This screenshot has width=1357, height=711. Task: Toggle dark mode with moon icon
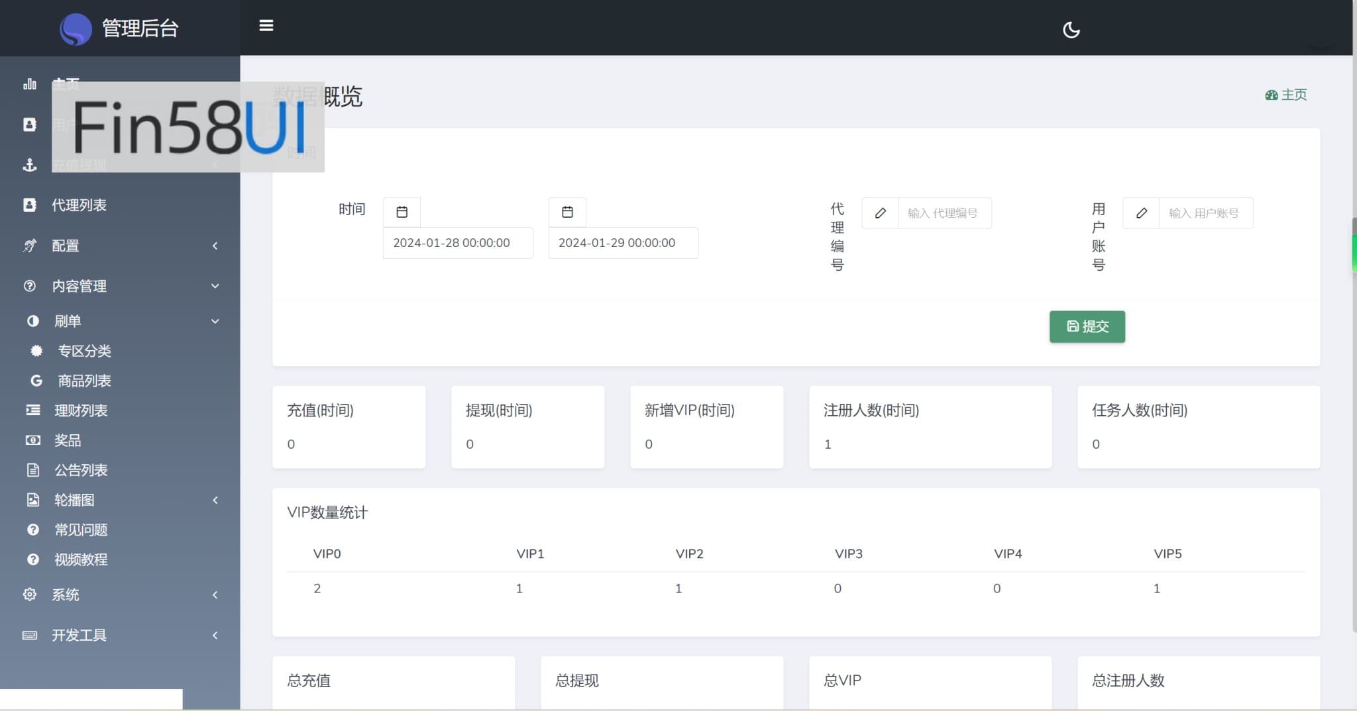coord(1071,30)
